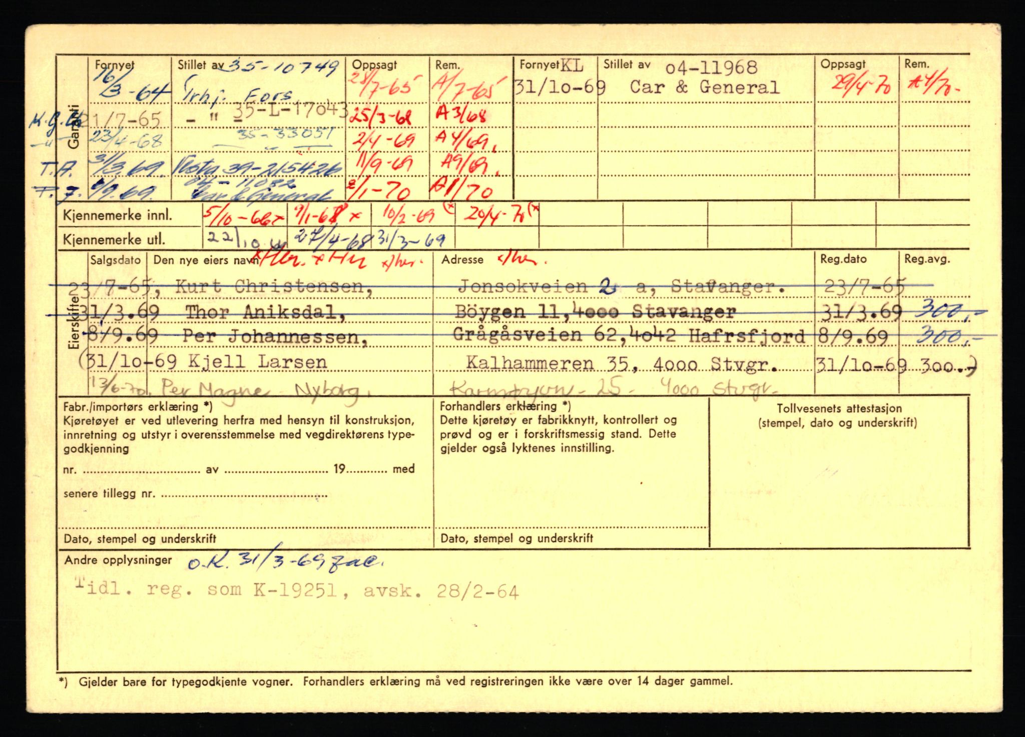Click the Fornyet date '31/10-69' at top
1025x737 pixels.
[x=561, y=88]
